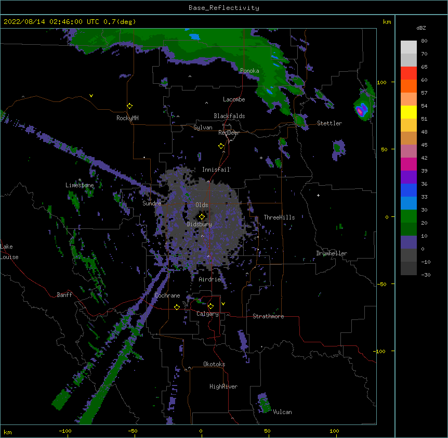The image size is (448, 438).
Task: Click the Innisfail city label
Action: 216,170
